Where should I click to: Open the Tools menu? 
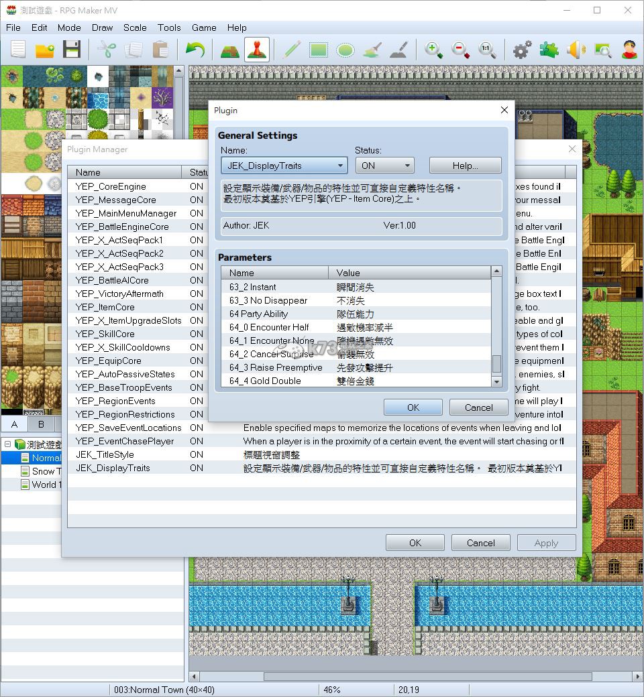click(168, 27)
